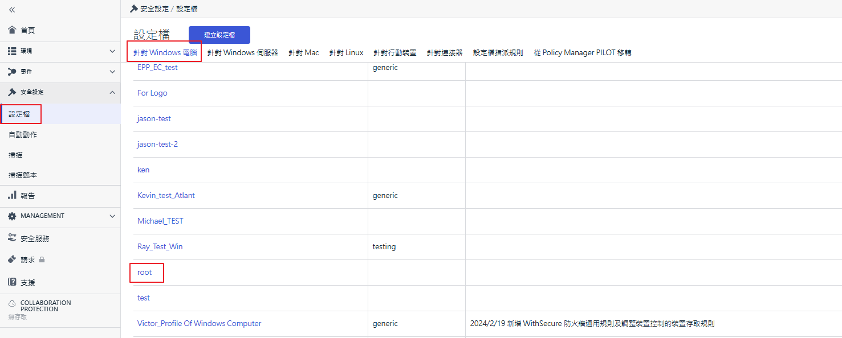Click the tag icon beside 請求
Image resolution: width=842 pixels, height=338 pixels.
[x=13, y=259]
